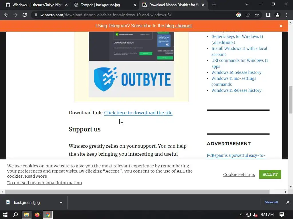Click the horizontal scrollbar thumb
The width and height of the screenshot is (293, 219).
pos(137,192)
